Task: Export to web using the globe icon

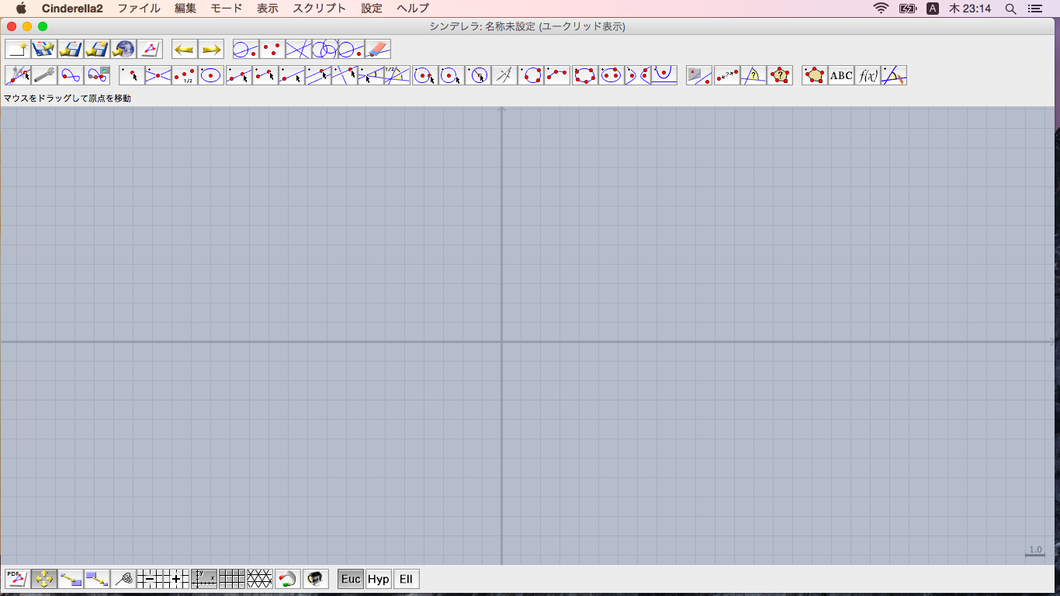Action: coord(123,49)
